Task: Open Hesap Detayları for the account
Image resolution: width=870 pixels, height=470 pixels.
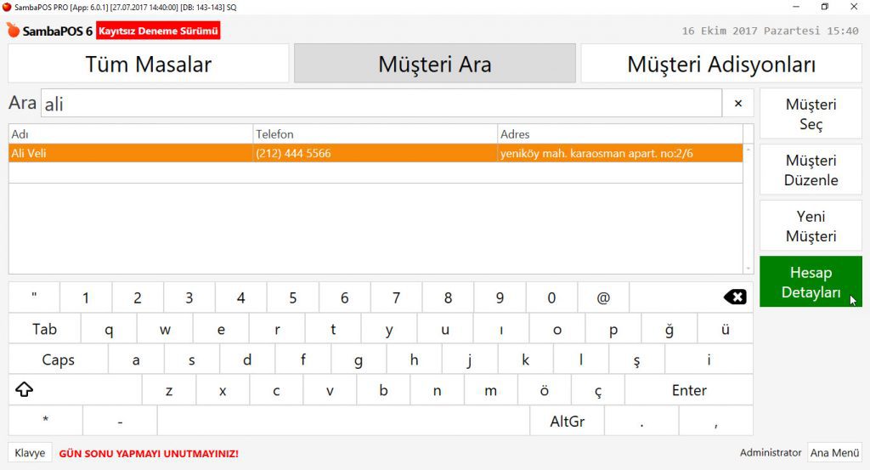Action: 811,282
